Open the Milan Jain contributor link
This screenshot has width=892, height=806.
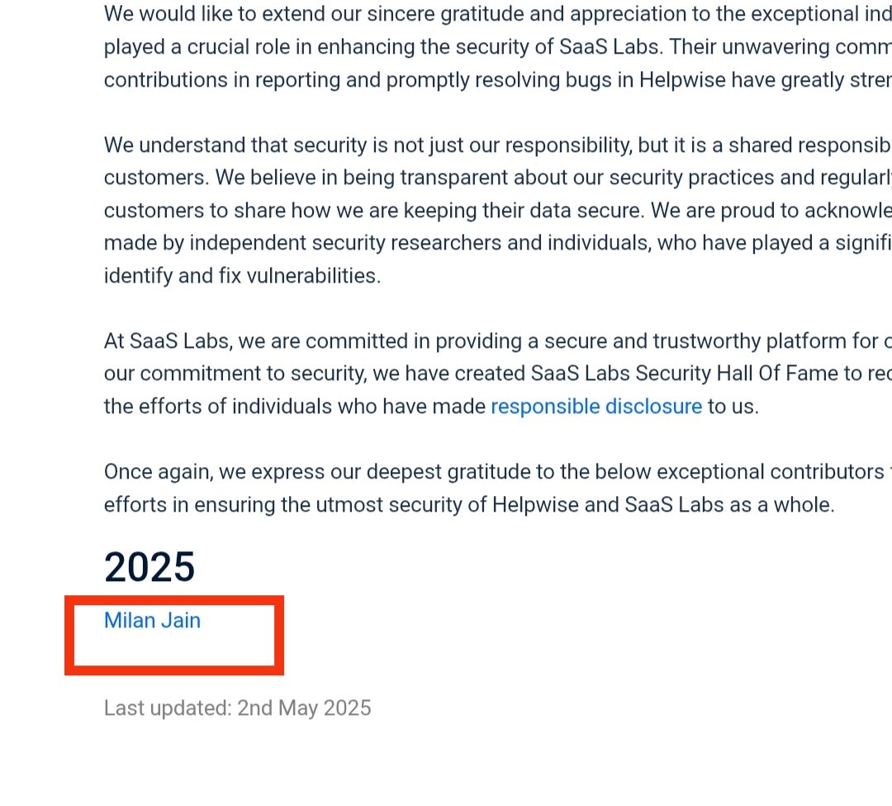tap(152, 620)
